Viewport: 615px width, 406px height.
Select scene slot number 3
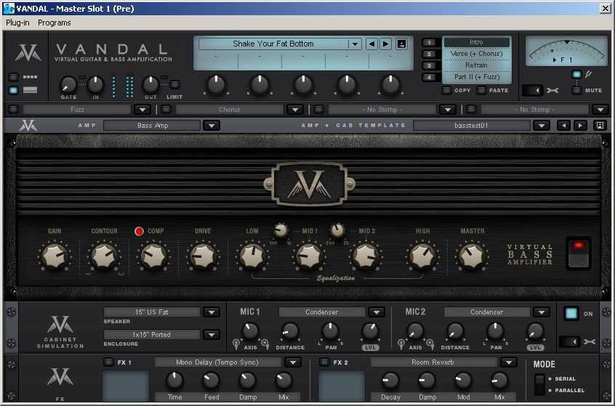[x=429, y=65]
